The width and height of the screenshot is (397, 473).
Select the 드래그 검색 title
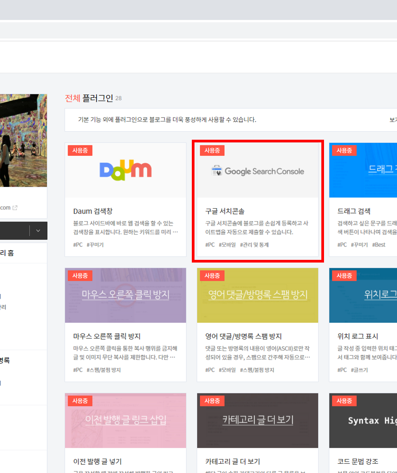[354, 211]
